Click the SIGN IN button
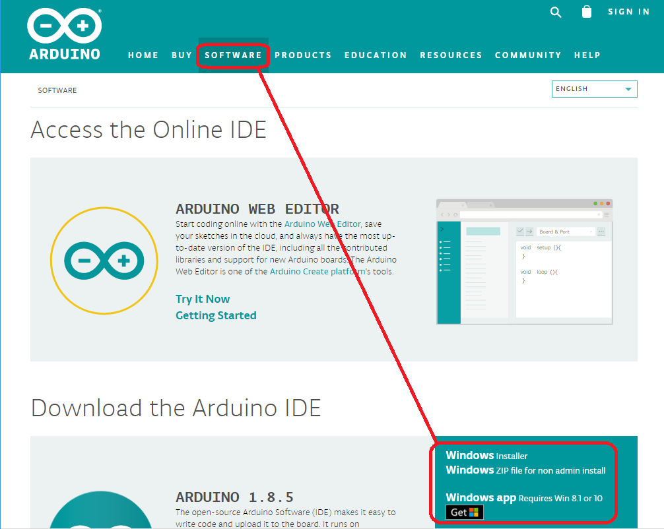Image resolution: width=664 pixels, height=529 pixels. pyautogui.click(x=628, y=11)
